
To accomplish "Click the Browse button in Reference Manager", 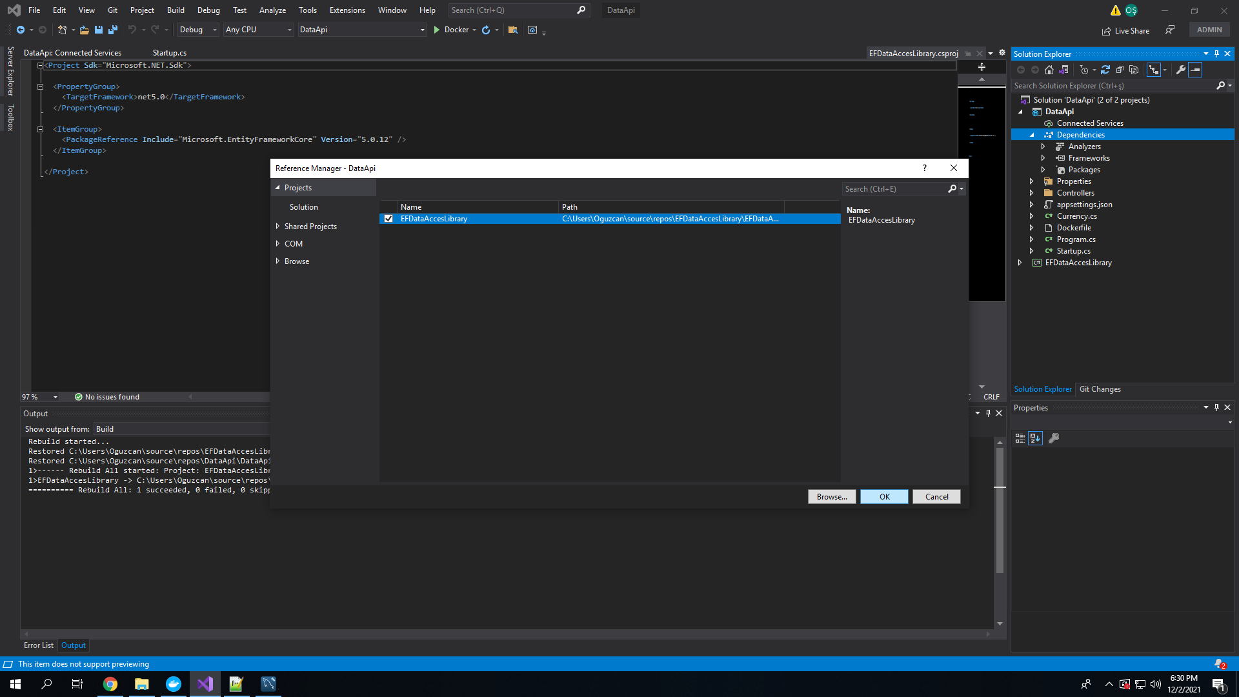I will tap(831, 496).
